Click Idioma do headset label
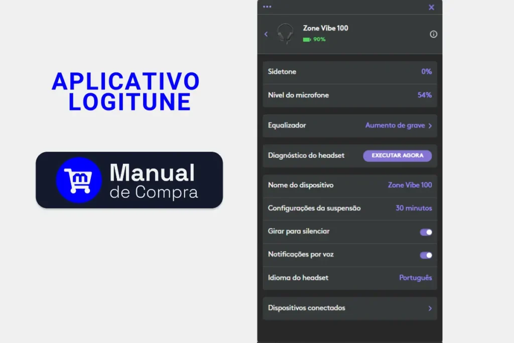This screenshot has width=514, height=343. (298, 278)
